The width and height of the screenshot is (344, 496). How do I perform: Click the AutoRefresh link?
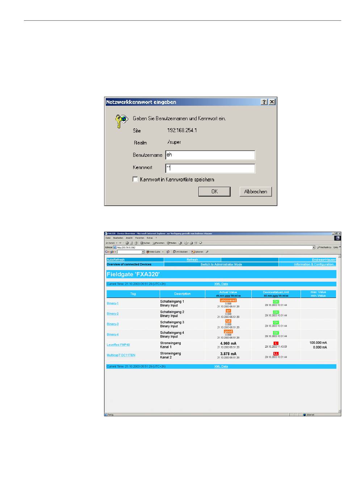pyautogui.click(x=116, y=260)
